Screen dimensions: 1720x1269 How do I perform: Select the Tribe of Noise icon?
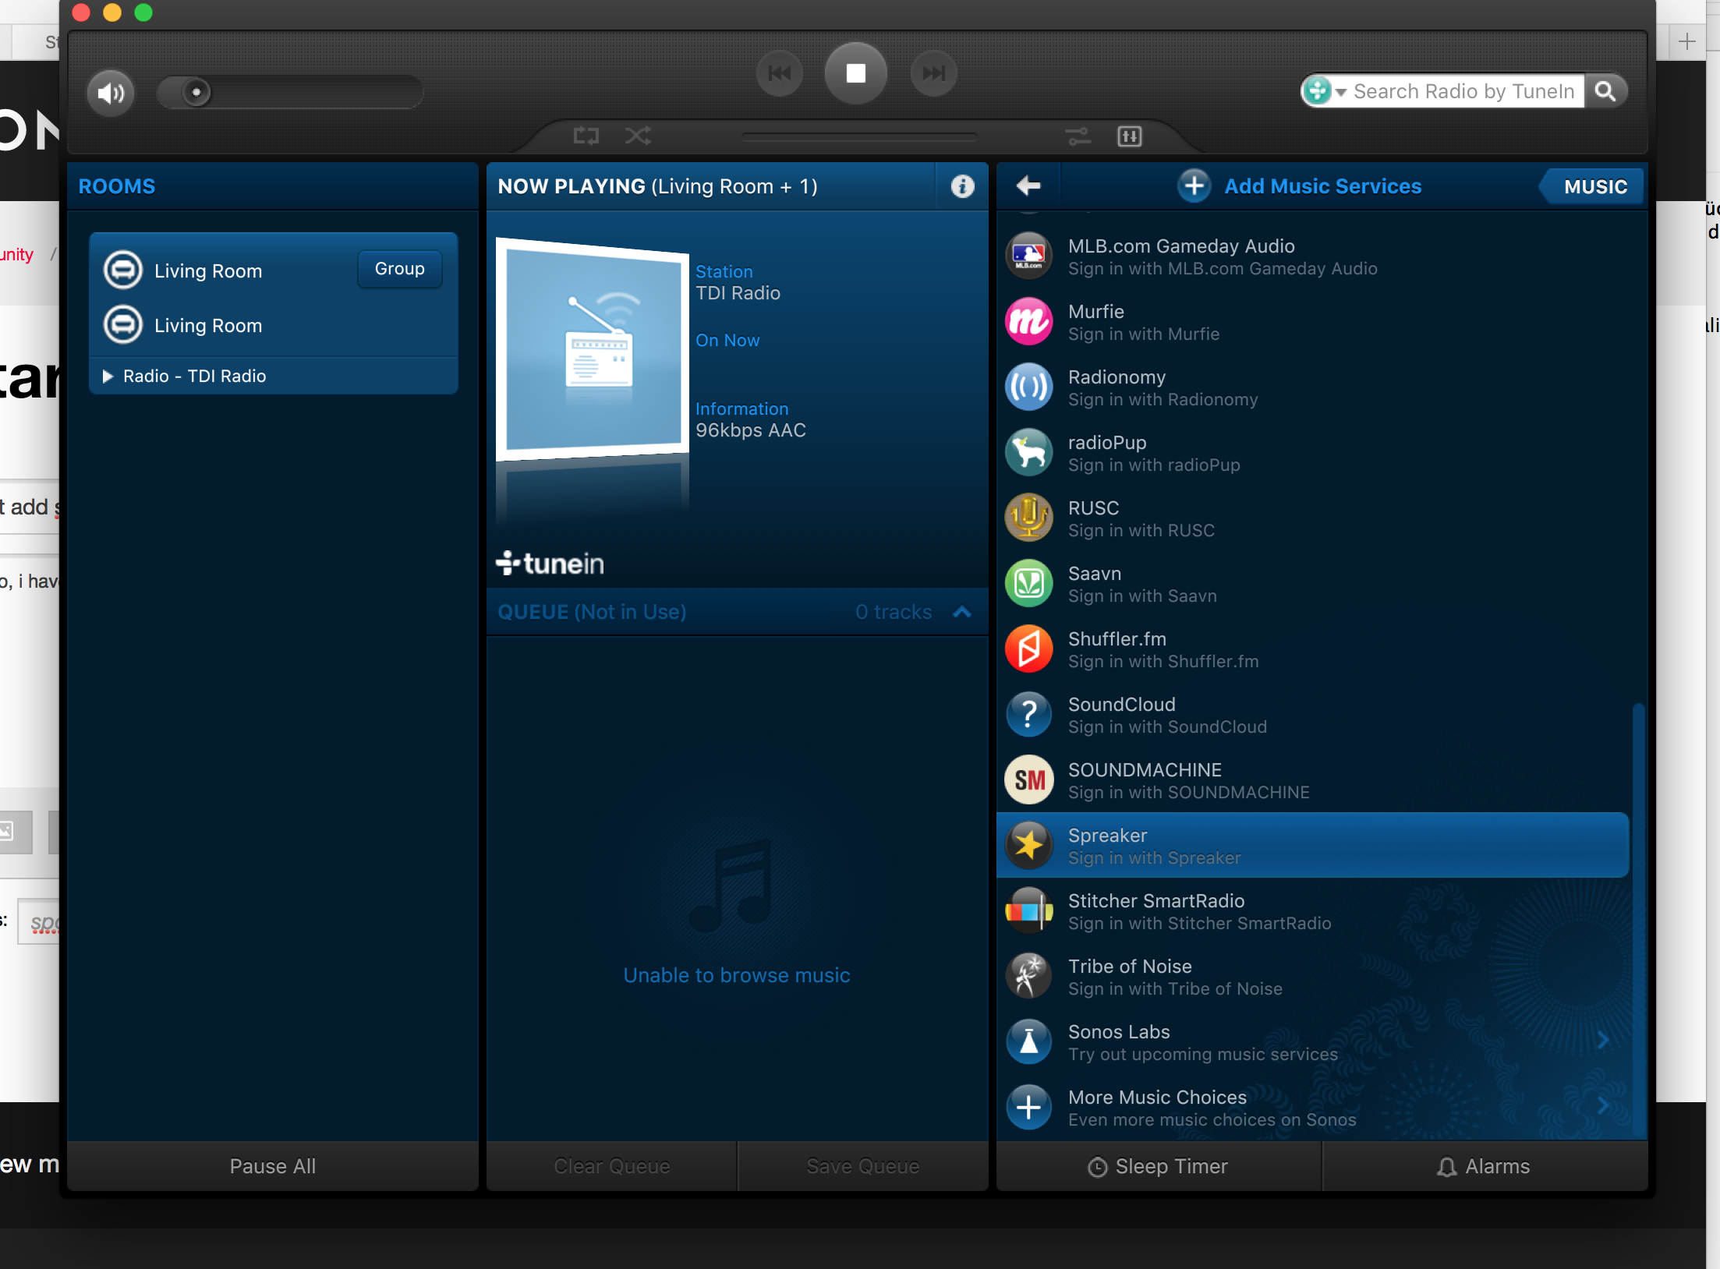click(1028, 976)
